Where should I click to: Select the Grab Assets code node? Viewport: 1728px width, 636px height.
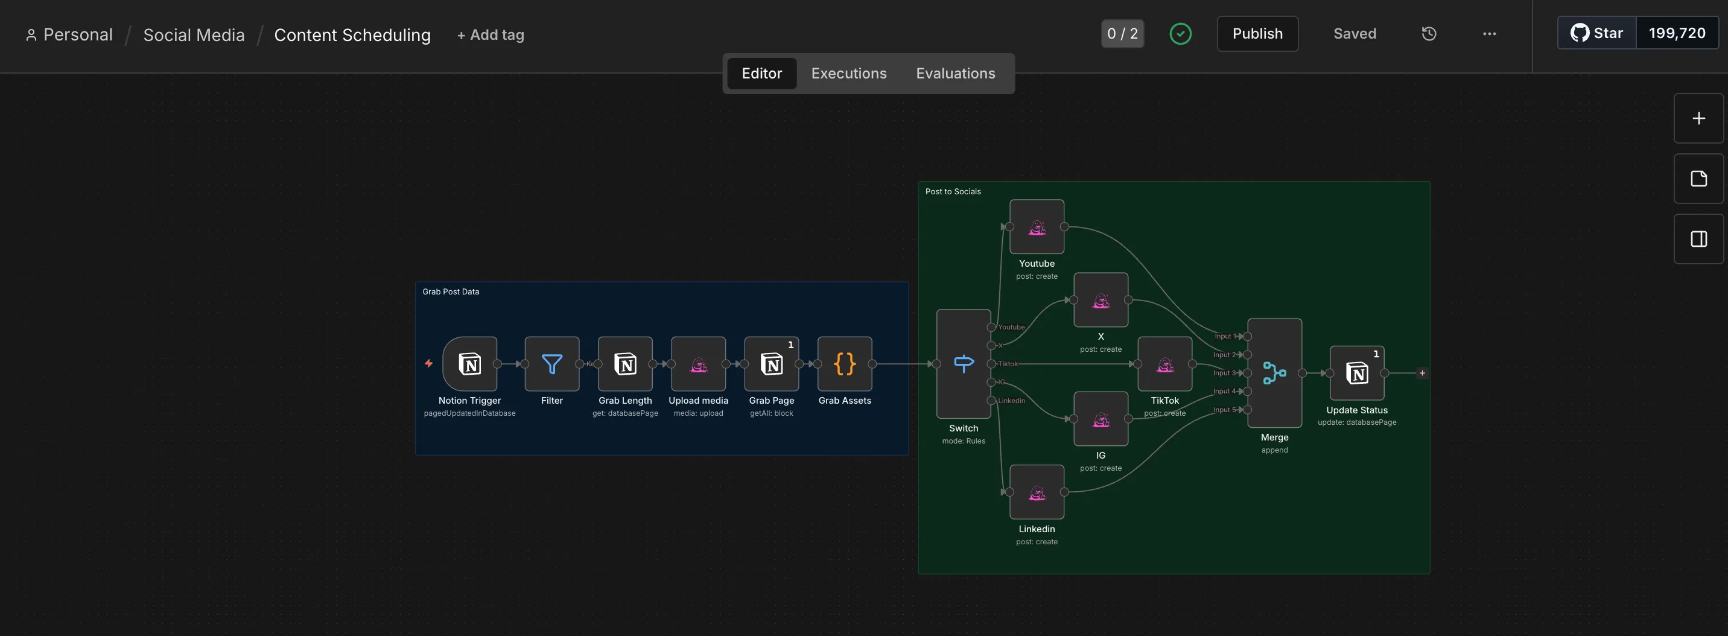click(845, 364)
